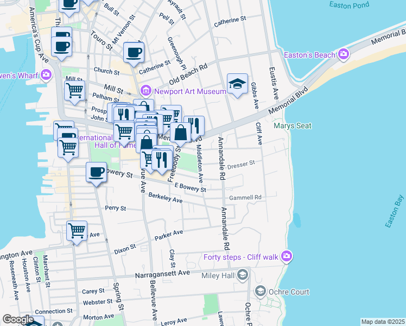
Task: Open the Bowen's Wharf camera icon
Action: (x=46, y=75)
